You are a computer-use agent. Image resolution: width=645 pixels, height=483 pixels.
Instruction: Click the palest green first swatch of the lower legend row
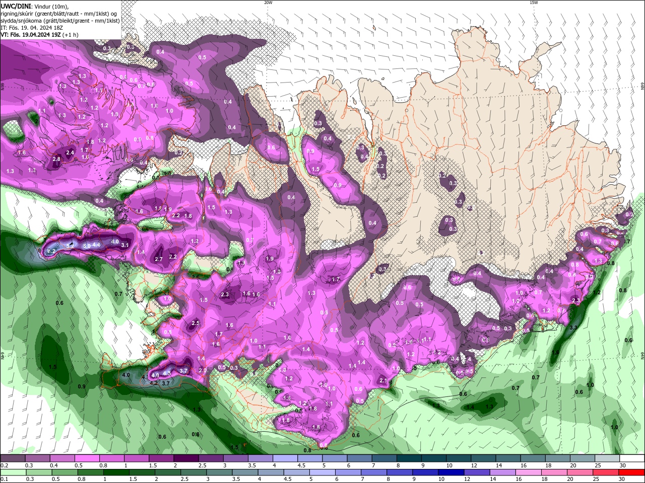(x=13, y=472)
